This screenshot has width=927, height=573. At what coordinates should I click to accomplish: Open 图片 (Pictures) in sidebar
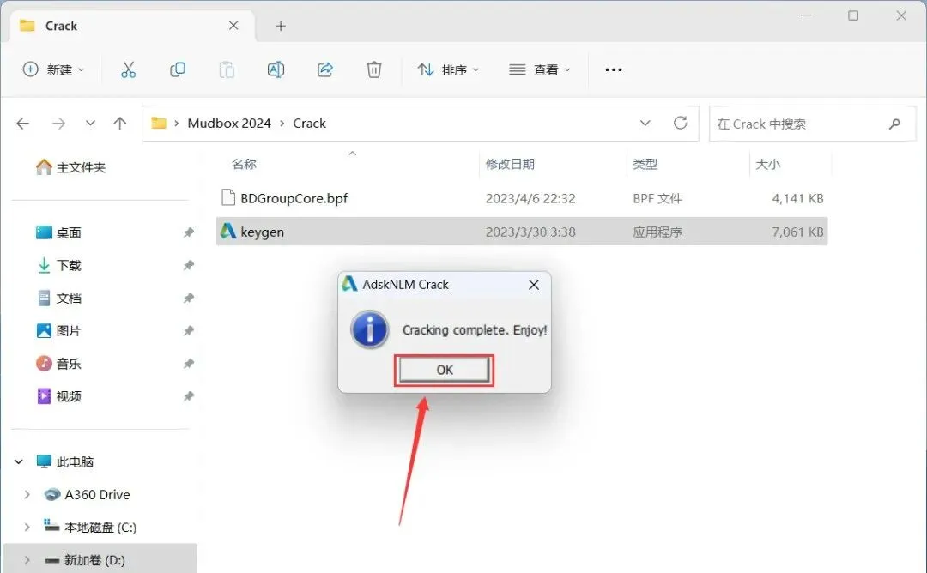pyautogui.click(x=58, y=331)
